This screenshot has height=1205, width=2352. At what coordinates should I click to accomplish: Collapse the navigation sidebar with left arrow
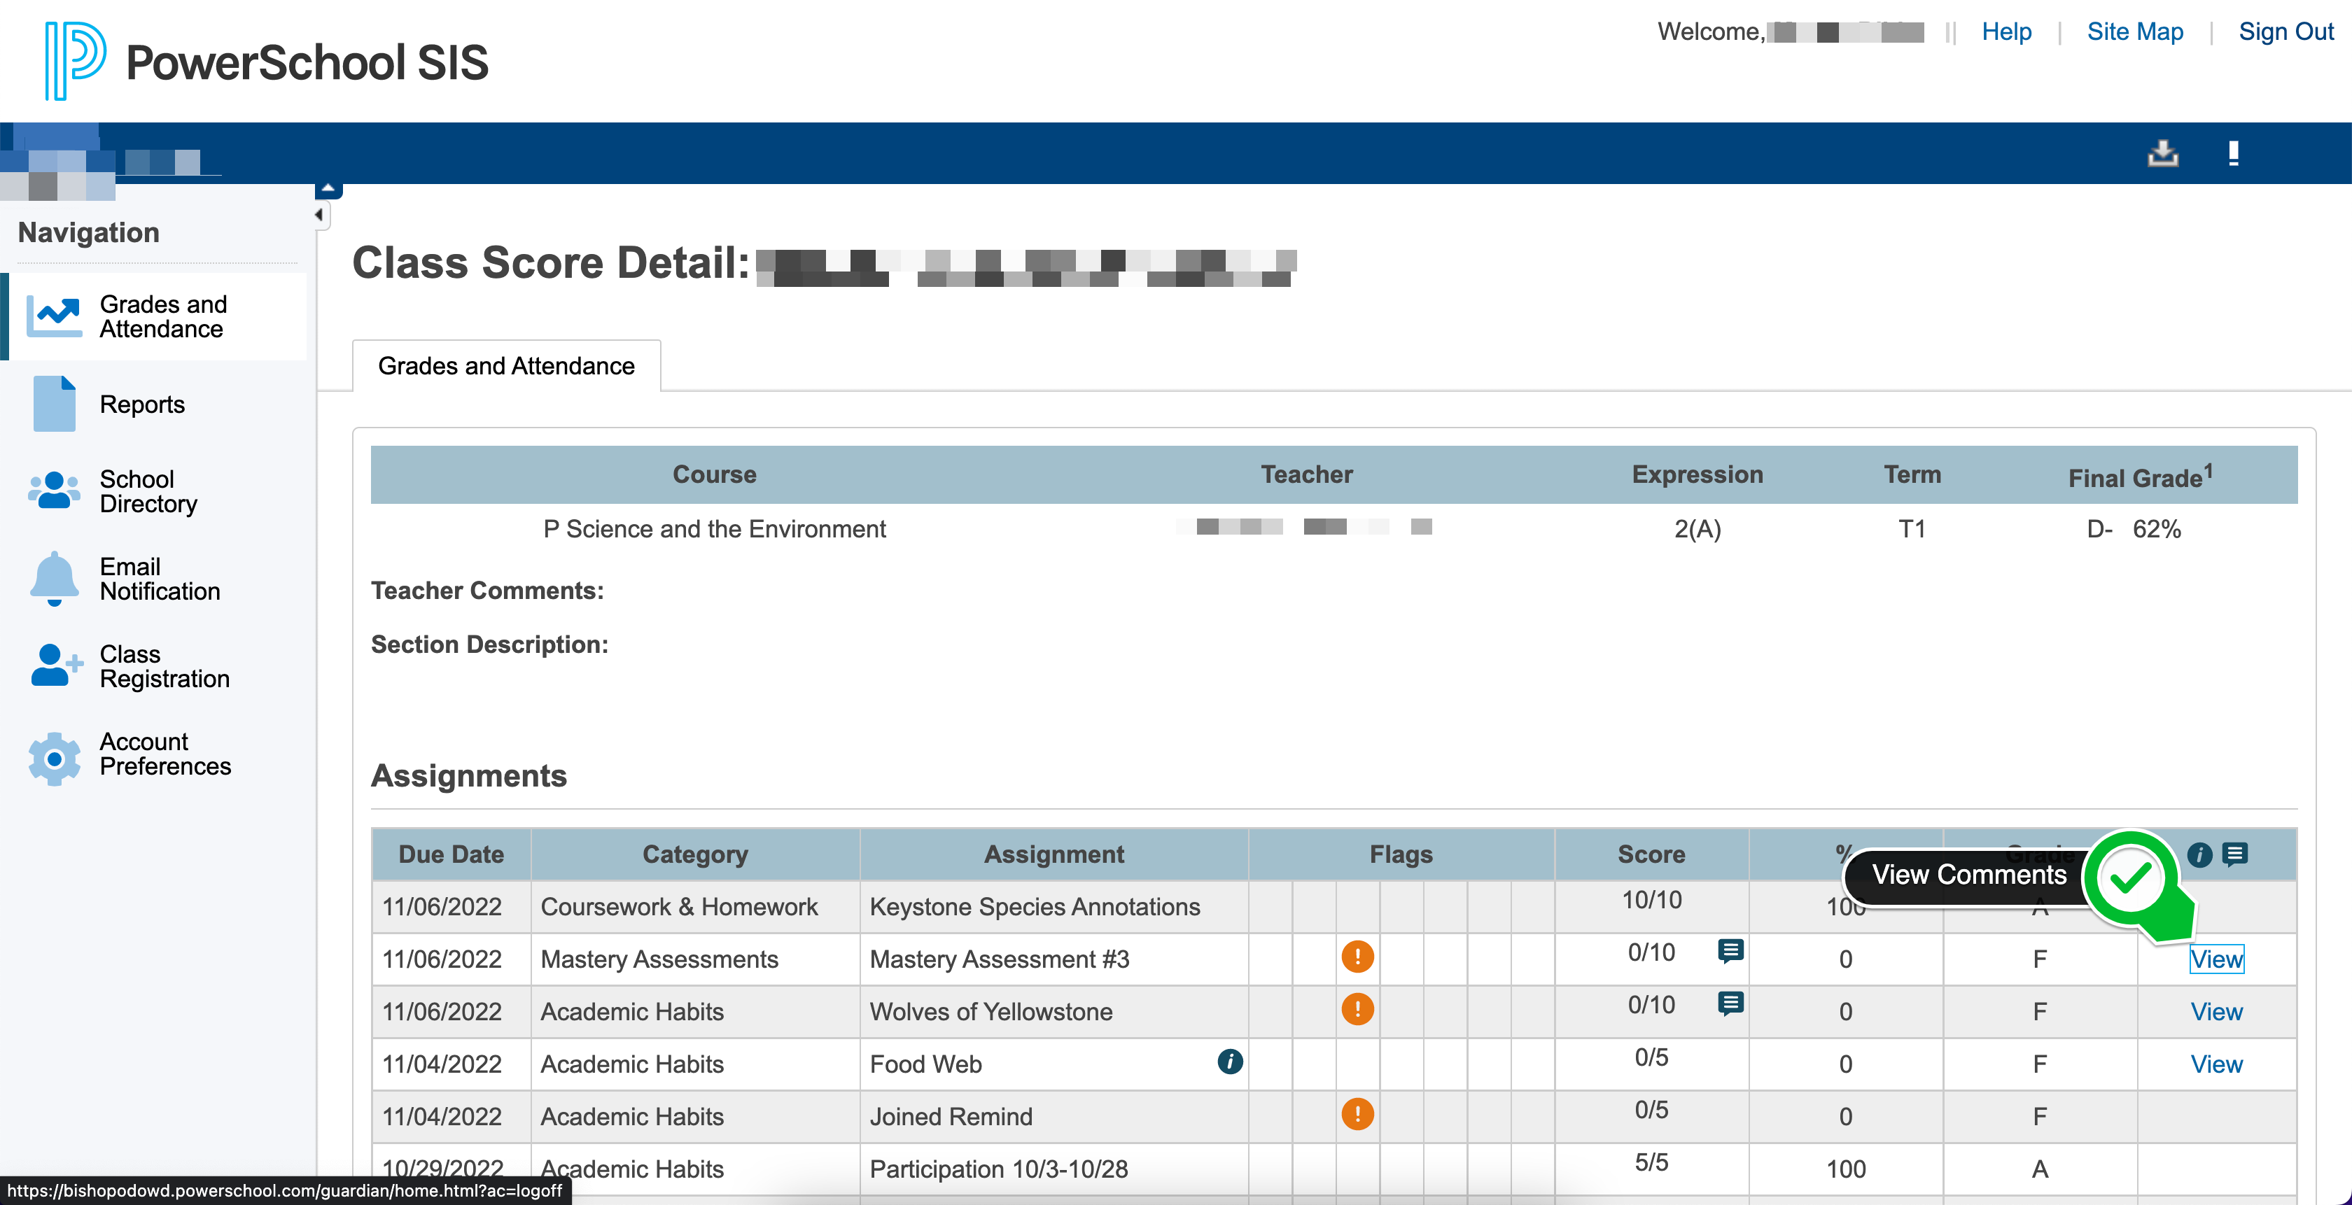tap(318, 216)
